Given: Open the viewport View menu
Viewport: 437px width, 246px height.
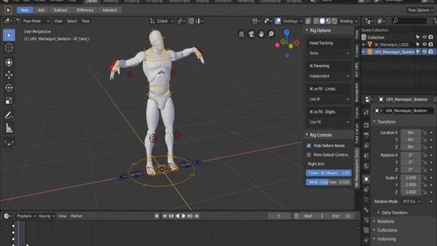Looking at the screenshot, I should tap(58, 21).
